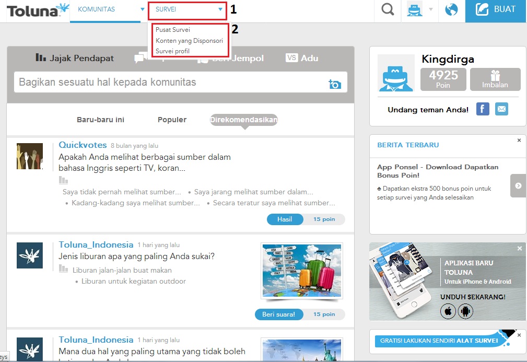Click the Android download icon

[x=465, y=311]
